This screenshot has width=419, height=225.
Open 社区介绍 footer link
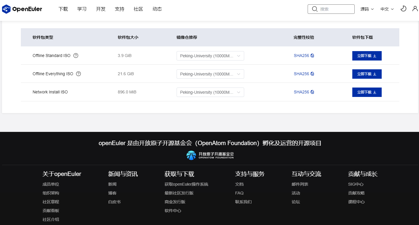coord(51,219)
